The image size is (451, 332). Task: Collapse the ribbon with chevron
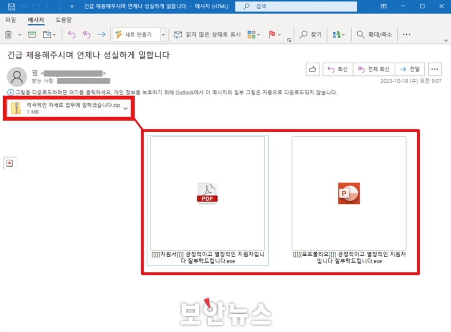(x=446, y=40)
